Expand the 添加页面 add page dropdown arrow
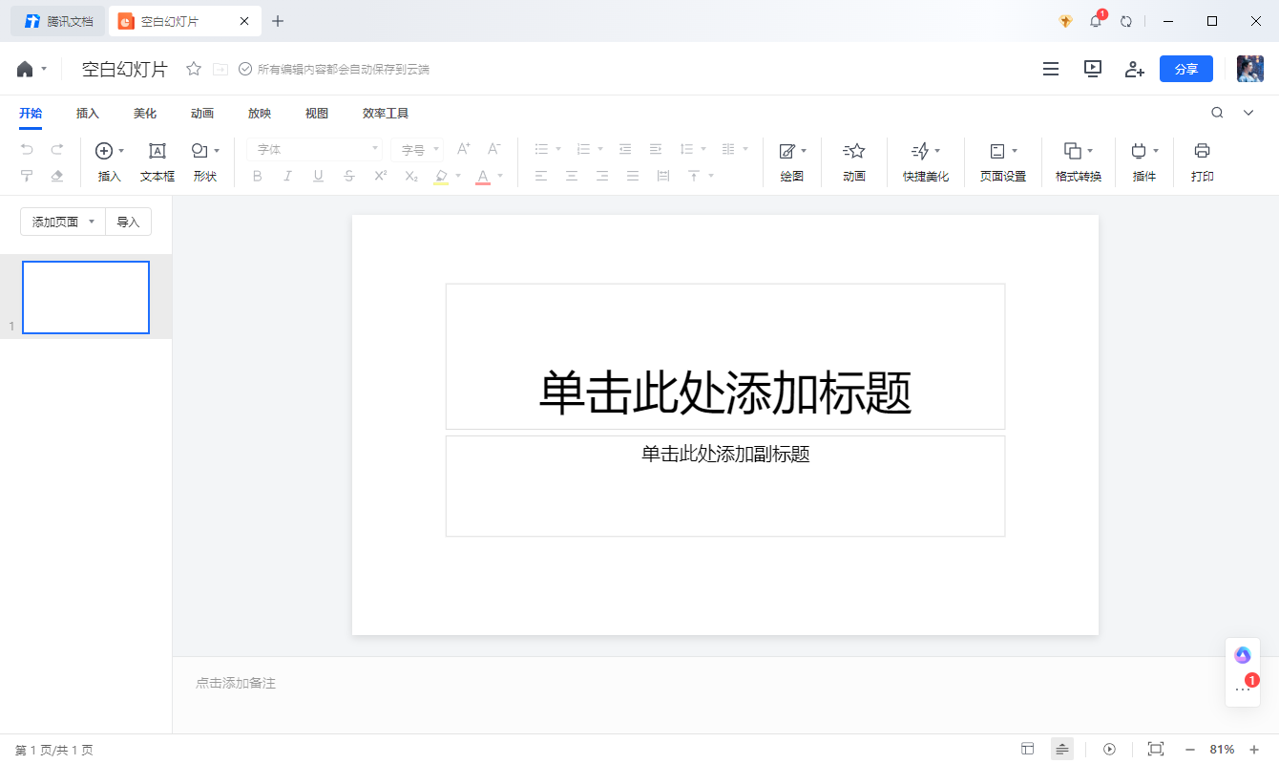 [93, 221]
